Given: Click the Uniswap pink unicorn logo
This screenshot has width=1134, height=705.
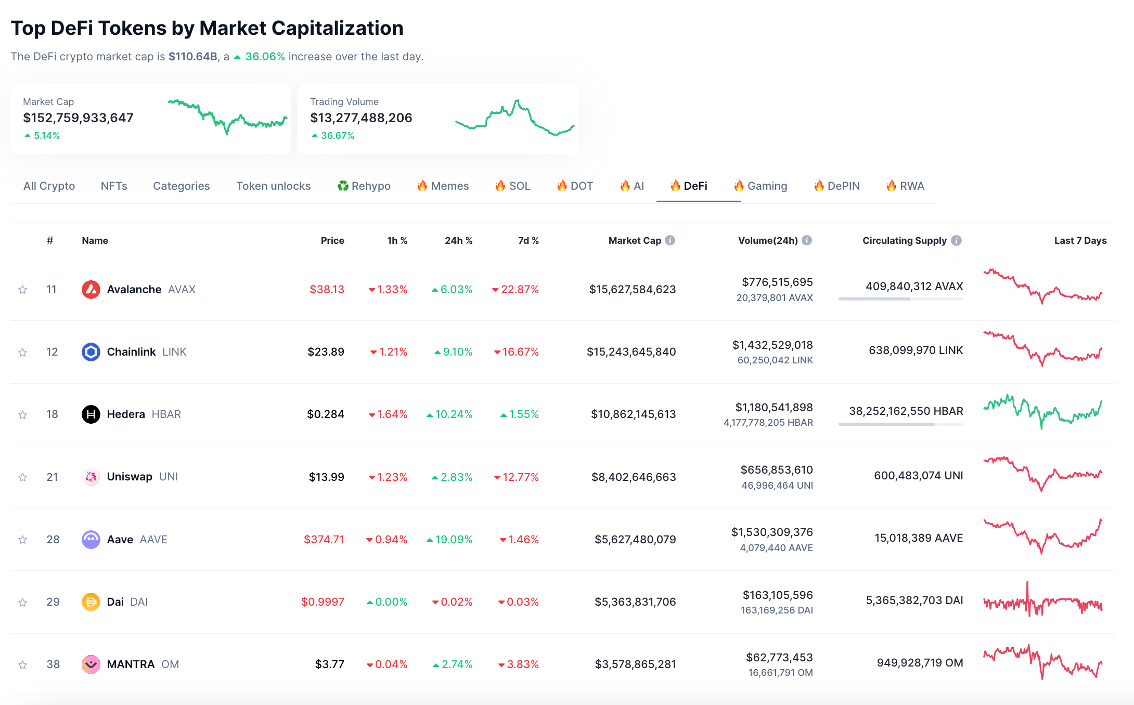Looking at the screenshot, I should point(91,477).
